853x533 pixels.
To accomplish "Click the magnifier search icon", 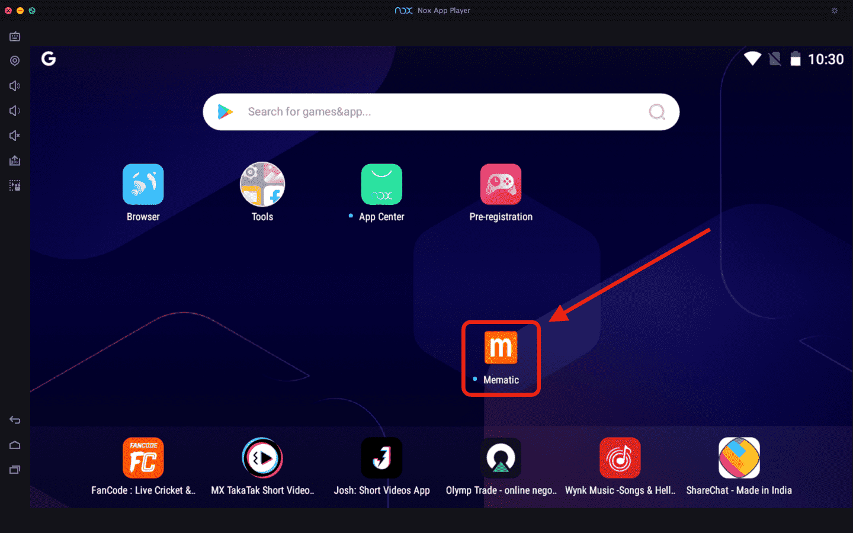I will click(657, 111).
